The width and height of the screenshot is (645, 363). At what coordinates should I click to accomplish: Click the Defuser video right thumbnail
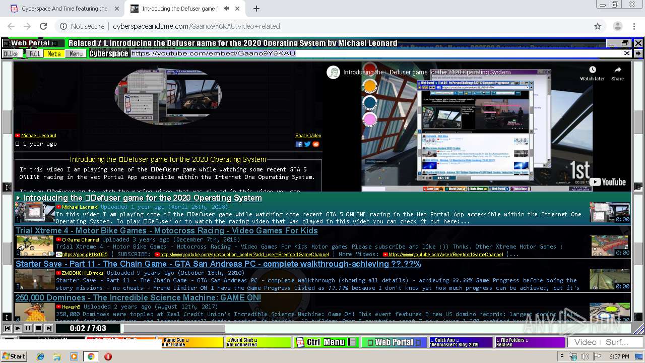(610, 212)
